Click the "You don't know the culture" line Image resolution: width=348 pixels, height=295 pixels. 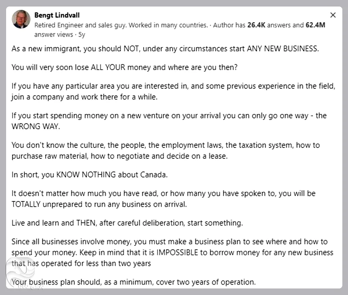click(x=165, y=145)
